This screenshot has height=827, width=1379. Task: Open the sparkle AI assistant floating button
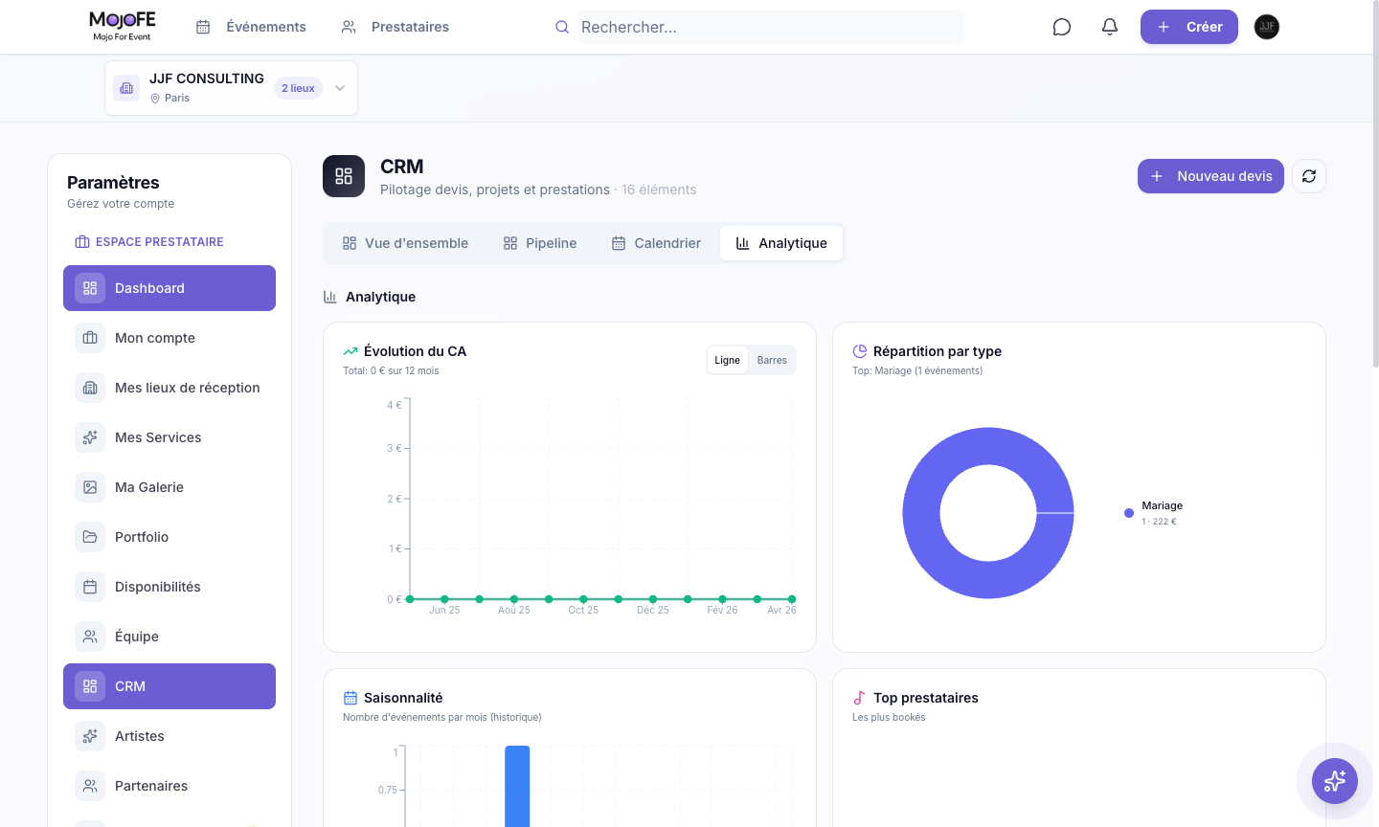point(1335,781)
